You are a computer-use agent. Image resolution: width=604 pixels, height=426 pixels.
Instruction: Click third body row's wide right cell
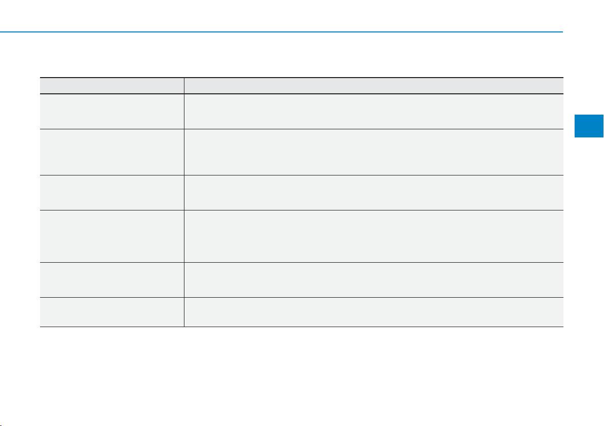point(373,193)
